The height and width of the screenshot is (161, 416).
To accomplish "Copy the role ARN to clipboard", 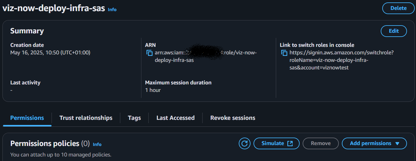I will (x=149, y=53).
